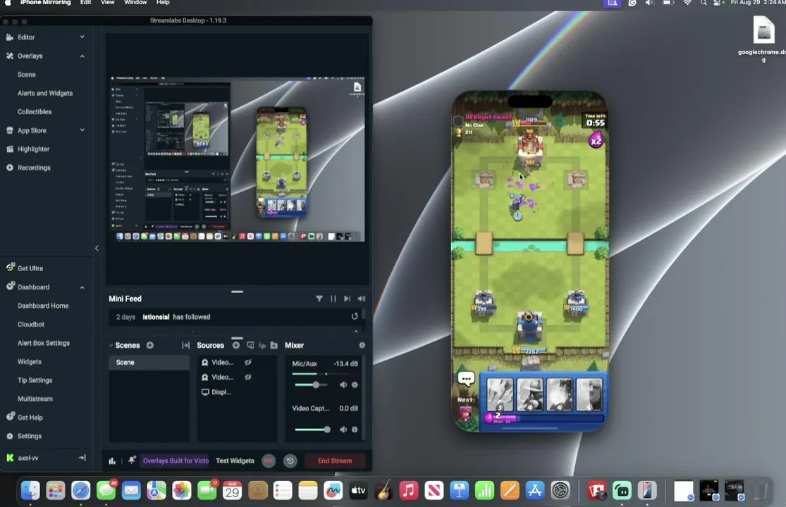This screenshot has height=507, width=786.
Task: Open Mic/Aux source settings gear
Action: pyautogui.click(x=355, y=385)
